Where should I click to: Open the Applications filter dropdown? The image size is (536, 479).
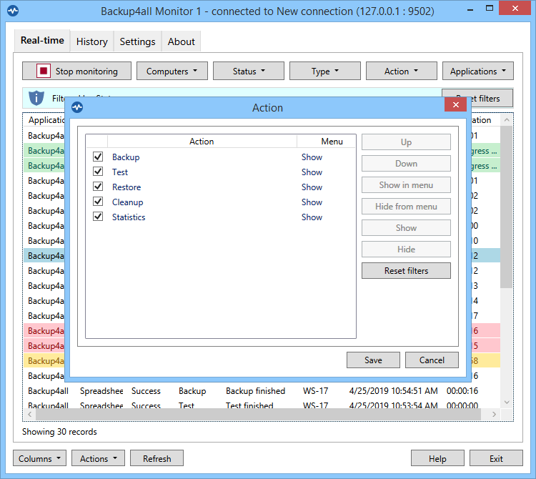[x=477, y=71]
